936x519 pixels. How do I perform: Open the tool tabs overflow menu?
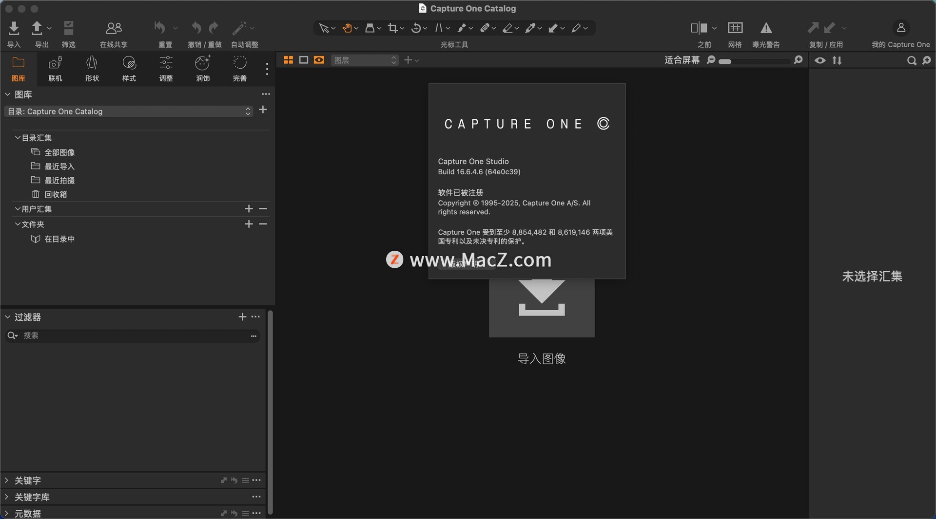tap(267, 69)
